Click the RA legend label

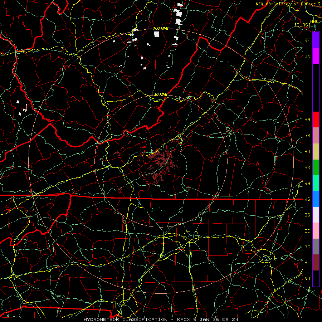(307, 184)
